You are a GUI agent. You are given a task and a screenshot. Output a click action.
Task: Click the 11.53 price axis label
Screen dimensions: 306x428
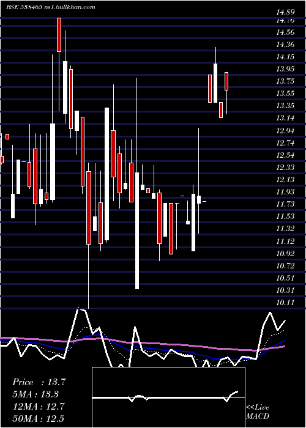click(285, 216)
